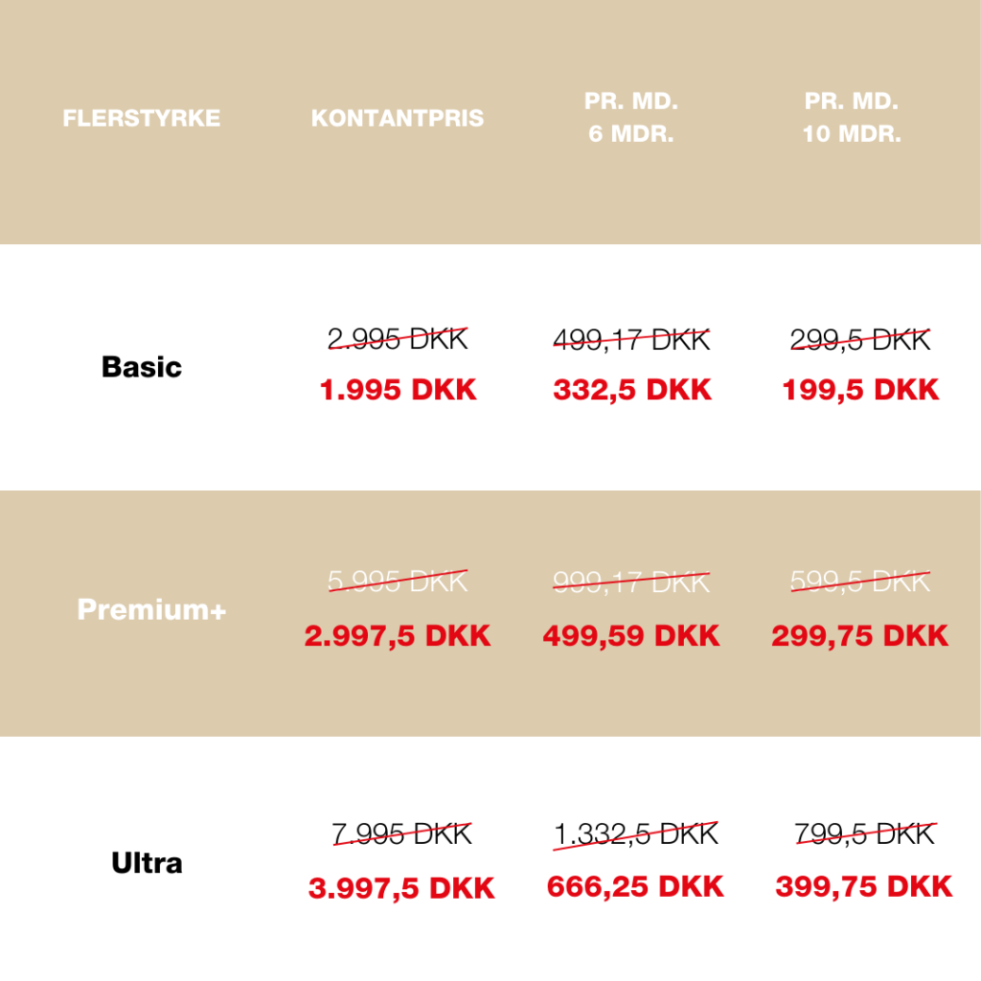
Task: Click the 299,75 DKK monthly price
Action: (859, 636)
